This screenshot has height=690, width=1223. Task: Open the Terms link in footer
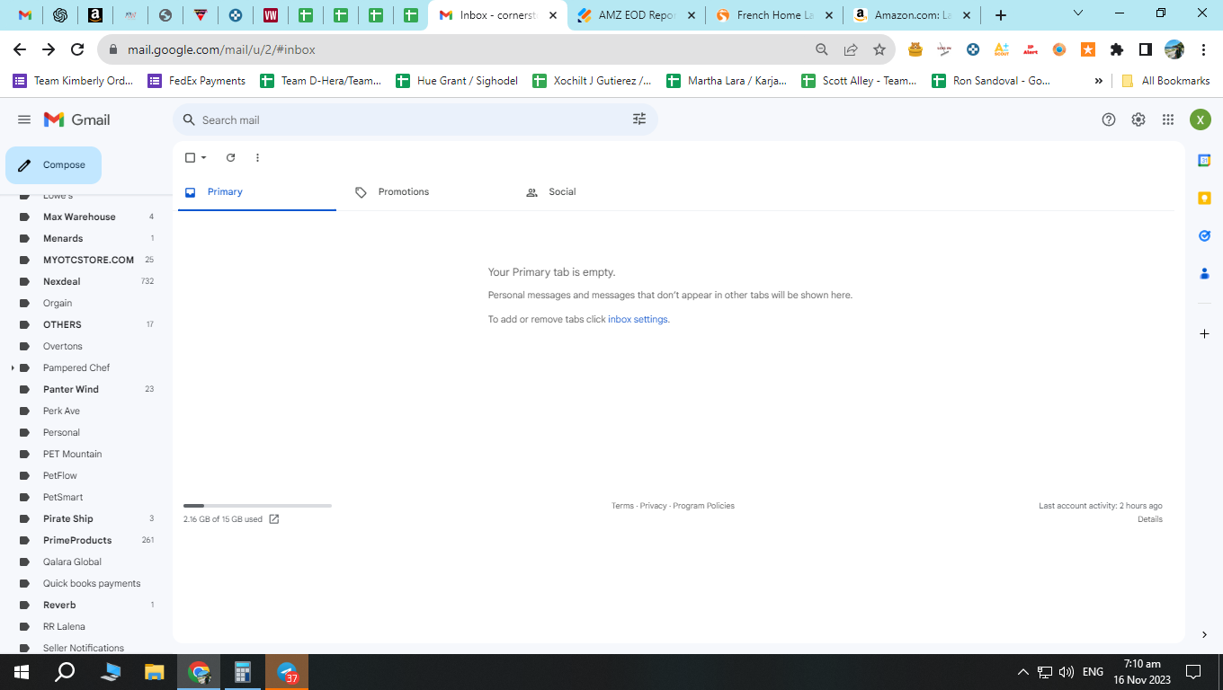[x=622, y=506]
